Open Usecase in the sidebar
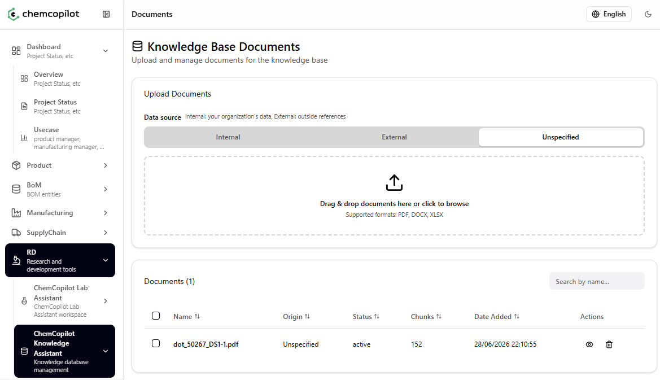This screenshot has height=380, width=660. click(x=64, y=138)
